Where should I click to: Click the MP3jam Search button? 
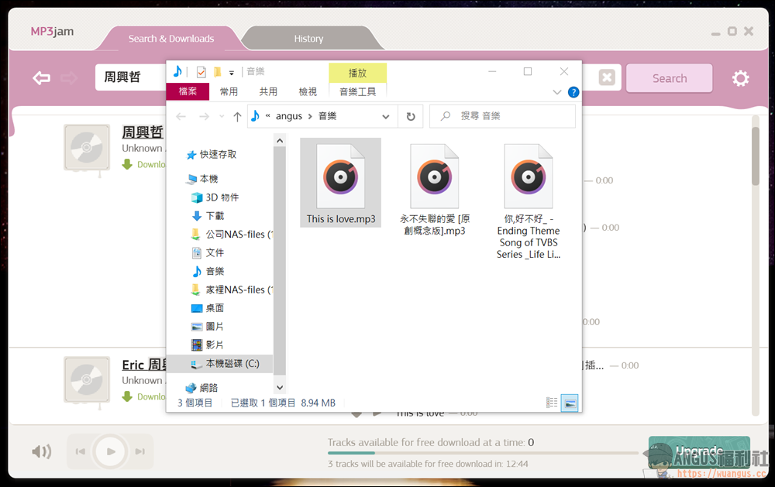click(670, 78)
